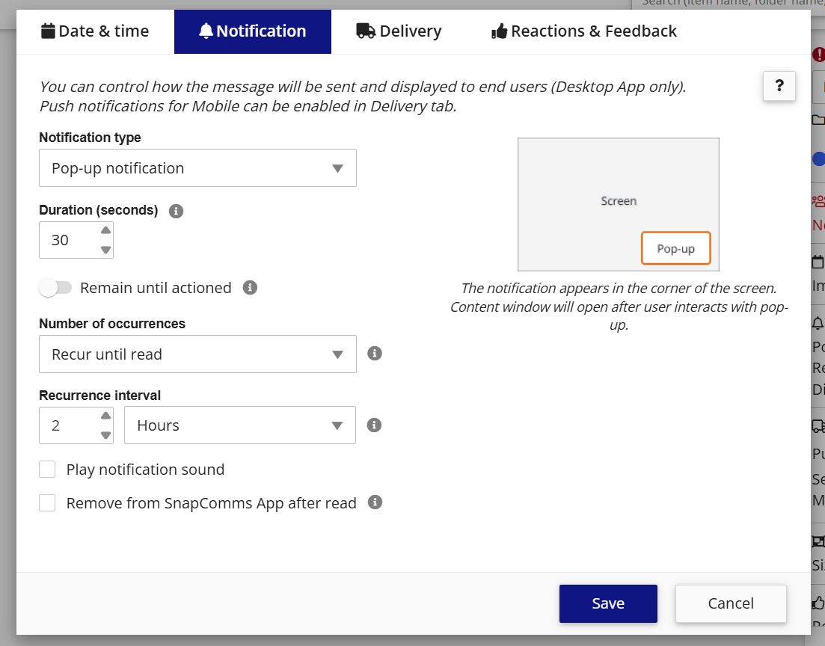This screenshot has height=646, width=825.
Task: Check Remove from SnapComms App after read
Action: [47, 502]
